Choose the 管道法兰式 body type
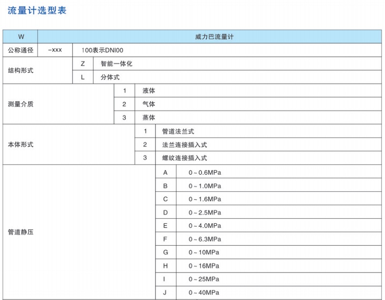The image size is (385, 300). pyautogui.click(x=178, y=131)
